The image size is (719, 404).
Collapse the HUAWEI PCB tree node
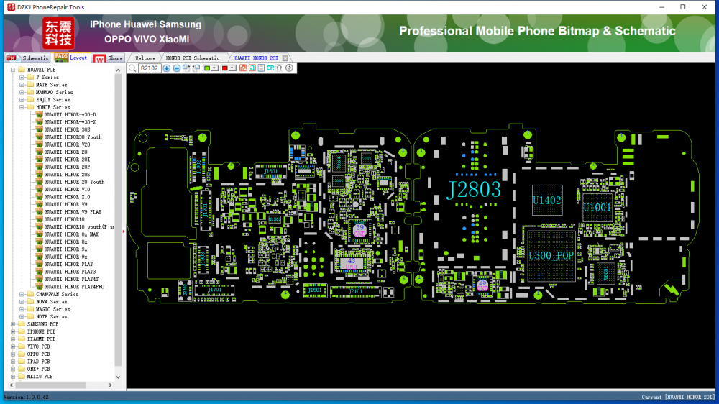coord(13,70)
